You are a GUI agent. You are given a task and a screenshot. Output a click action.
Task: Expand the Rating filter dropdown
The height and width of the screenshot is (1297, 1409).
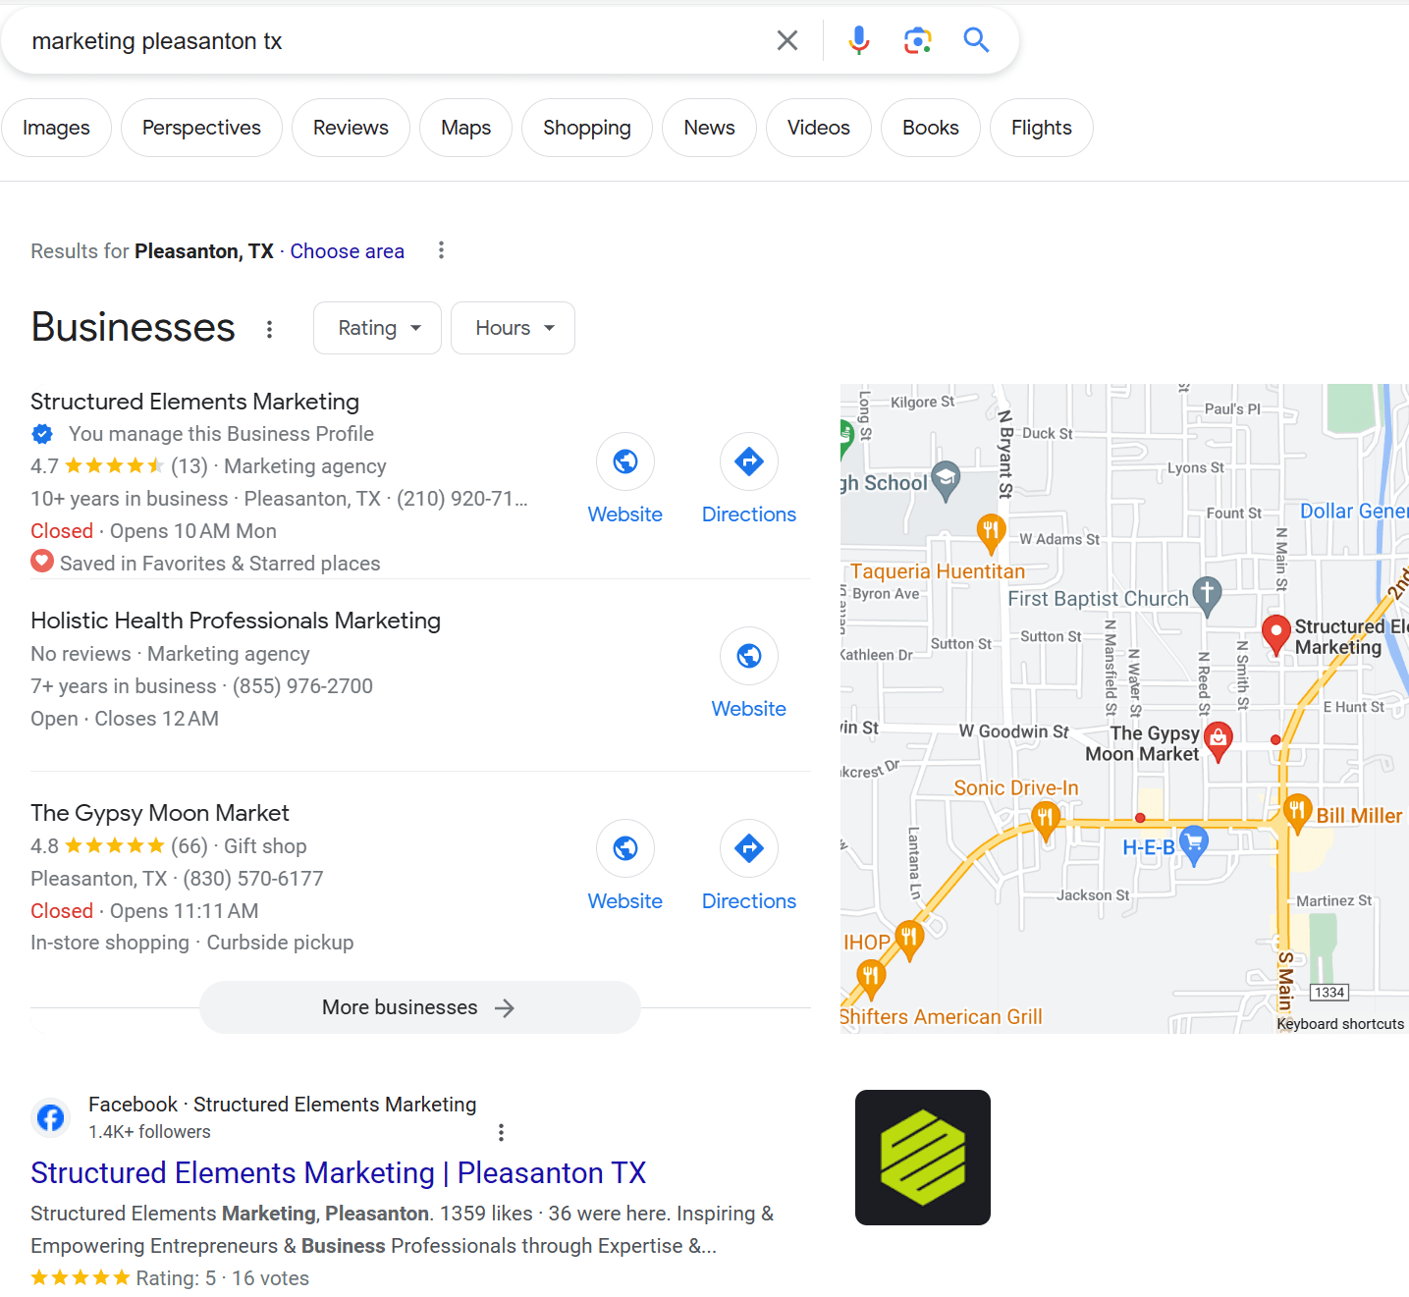(x=377, y=328)
